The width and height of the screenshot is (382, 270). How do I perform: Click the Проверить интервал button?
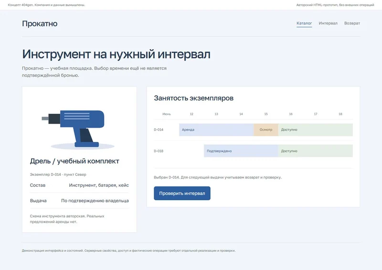(182, 193)
